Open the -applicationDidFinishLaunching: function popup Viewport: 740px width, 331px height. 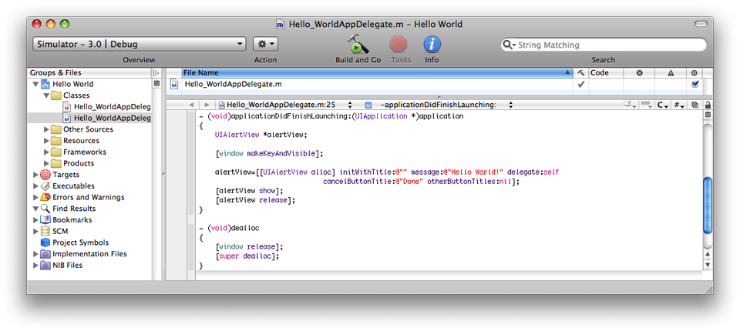[x=439, y=105]
